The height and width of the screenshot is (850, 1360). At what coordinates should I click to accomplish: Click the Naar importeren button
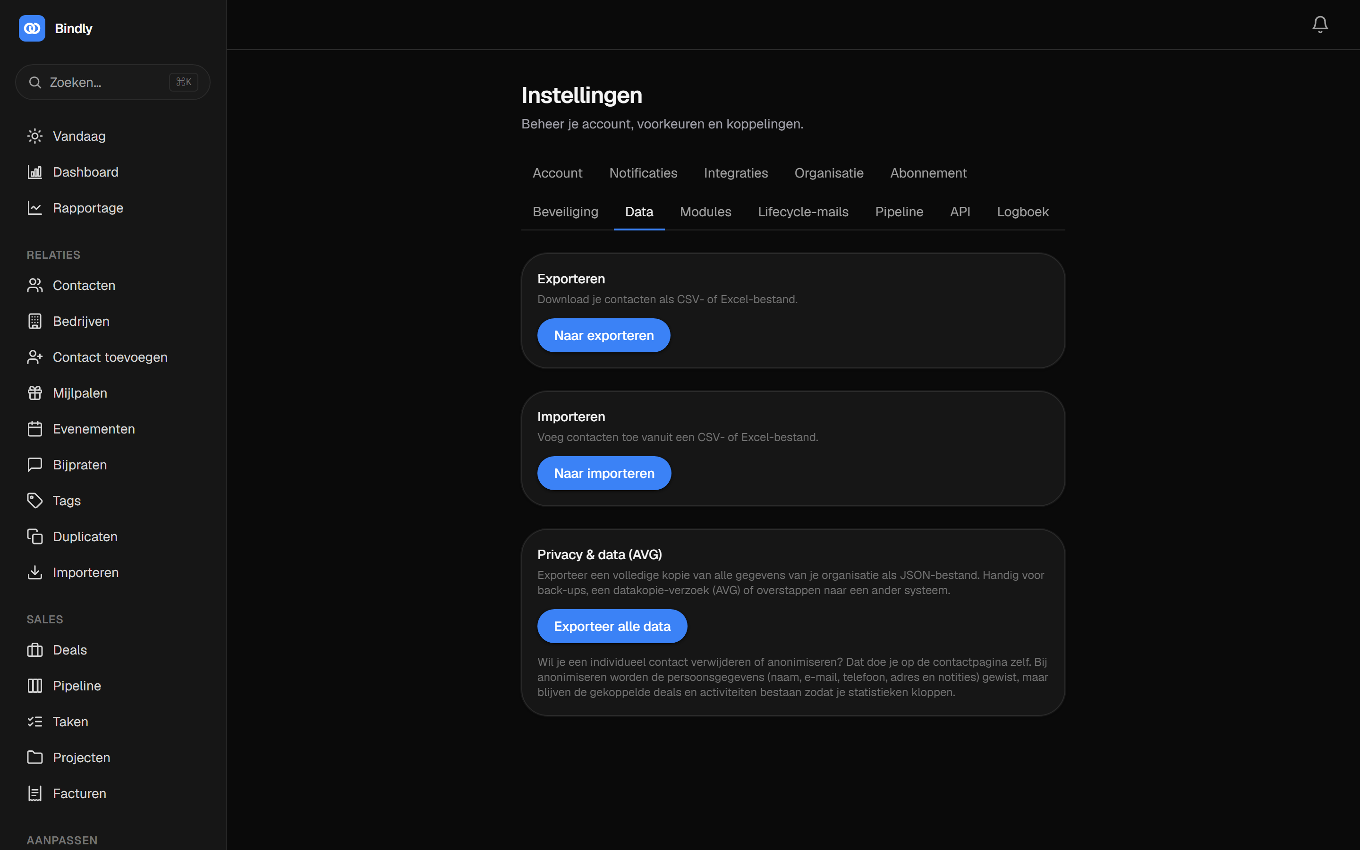(x=604, y=473)
